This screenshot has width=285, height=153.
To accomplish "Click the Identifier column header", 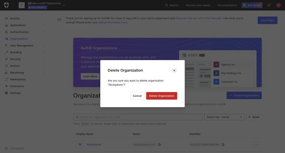I will pyautogui.click(x=195, y=134).
